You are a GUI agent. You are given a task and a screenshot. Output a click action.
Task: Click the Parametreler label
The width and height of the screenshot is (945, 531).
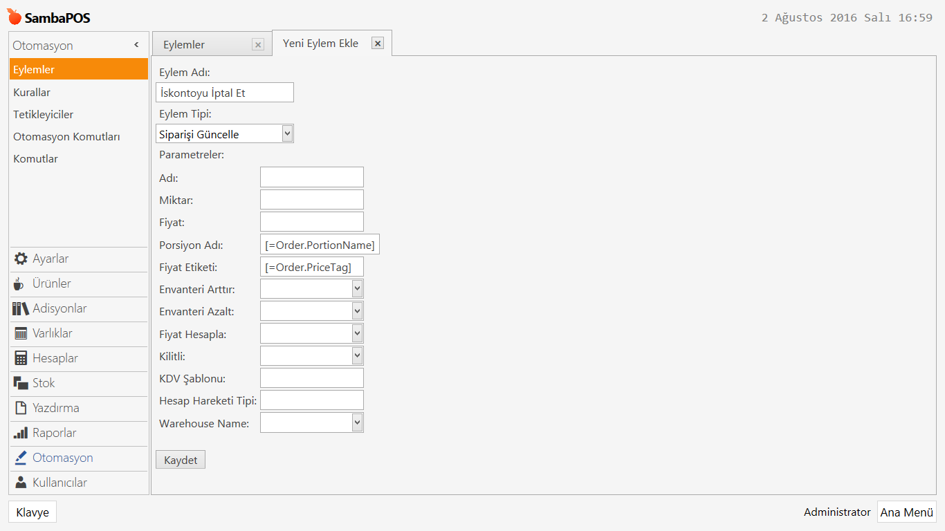click(192, 154)
